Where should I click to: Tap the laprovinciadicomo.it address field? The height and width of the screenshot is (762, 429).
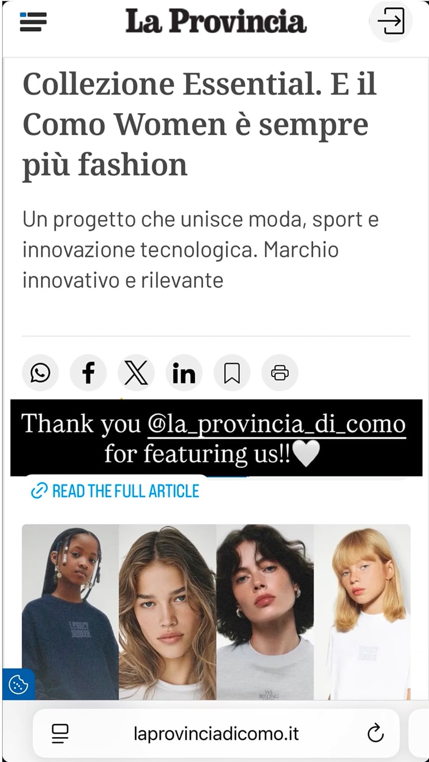click(x=216, y=734)
